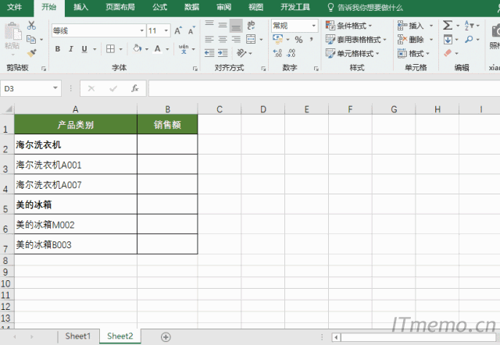Click the percent style icon
Viewport: 500px width, 345px height.
click(x=298, y=40)
